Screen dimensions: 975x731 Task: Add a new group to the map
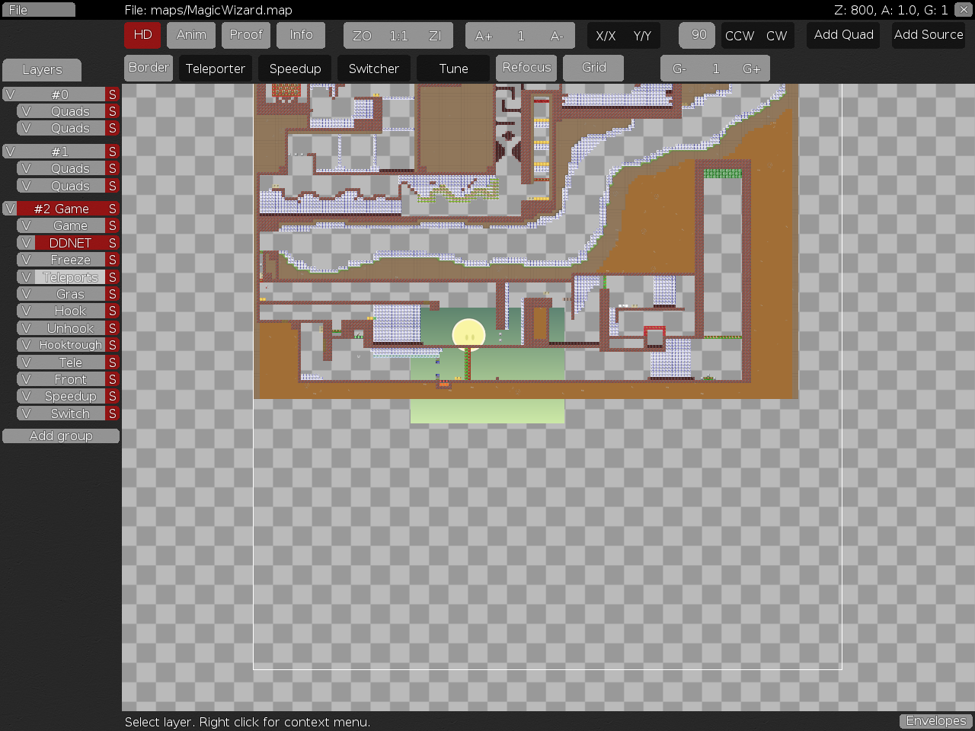(x=61, y=436)
